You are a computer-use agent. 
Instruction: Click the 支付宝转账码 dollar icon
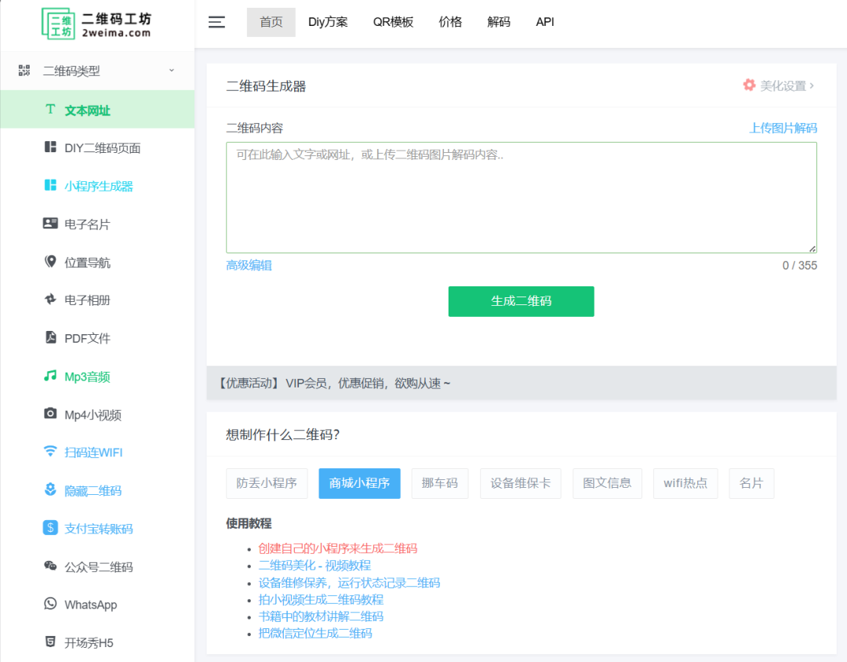[x=50, y=528]
